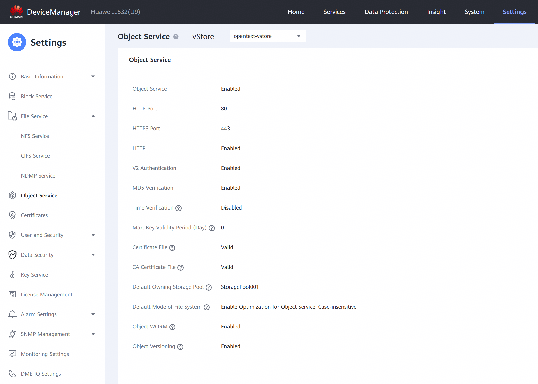538x384 pixels.
Task: Click the Object Service hexagon icon
Action: point(12,195)
